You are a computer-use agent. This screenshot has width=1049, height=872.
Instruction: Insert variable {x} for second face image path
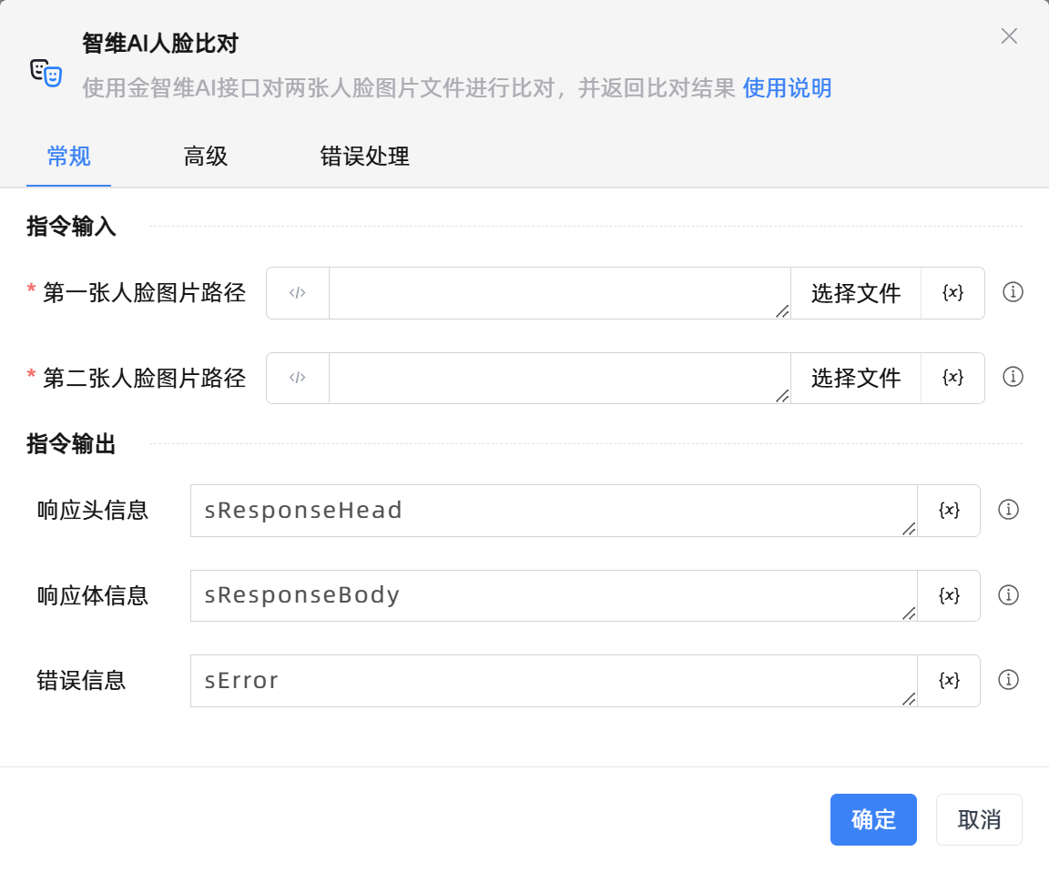click(952, 378)
